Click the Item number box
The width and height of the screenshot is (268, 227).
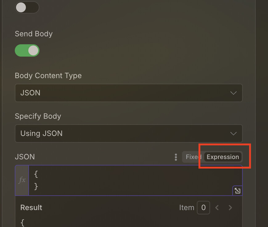tap(203, 208)
